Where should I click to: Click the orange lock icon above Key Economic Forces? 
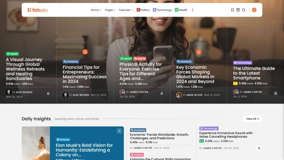pyautogui.click(x=199, y=52)
